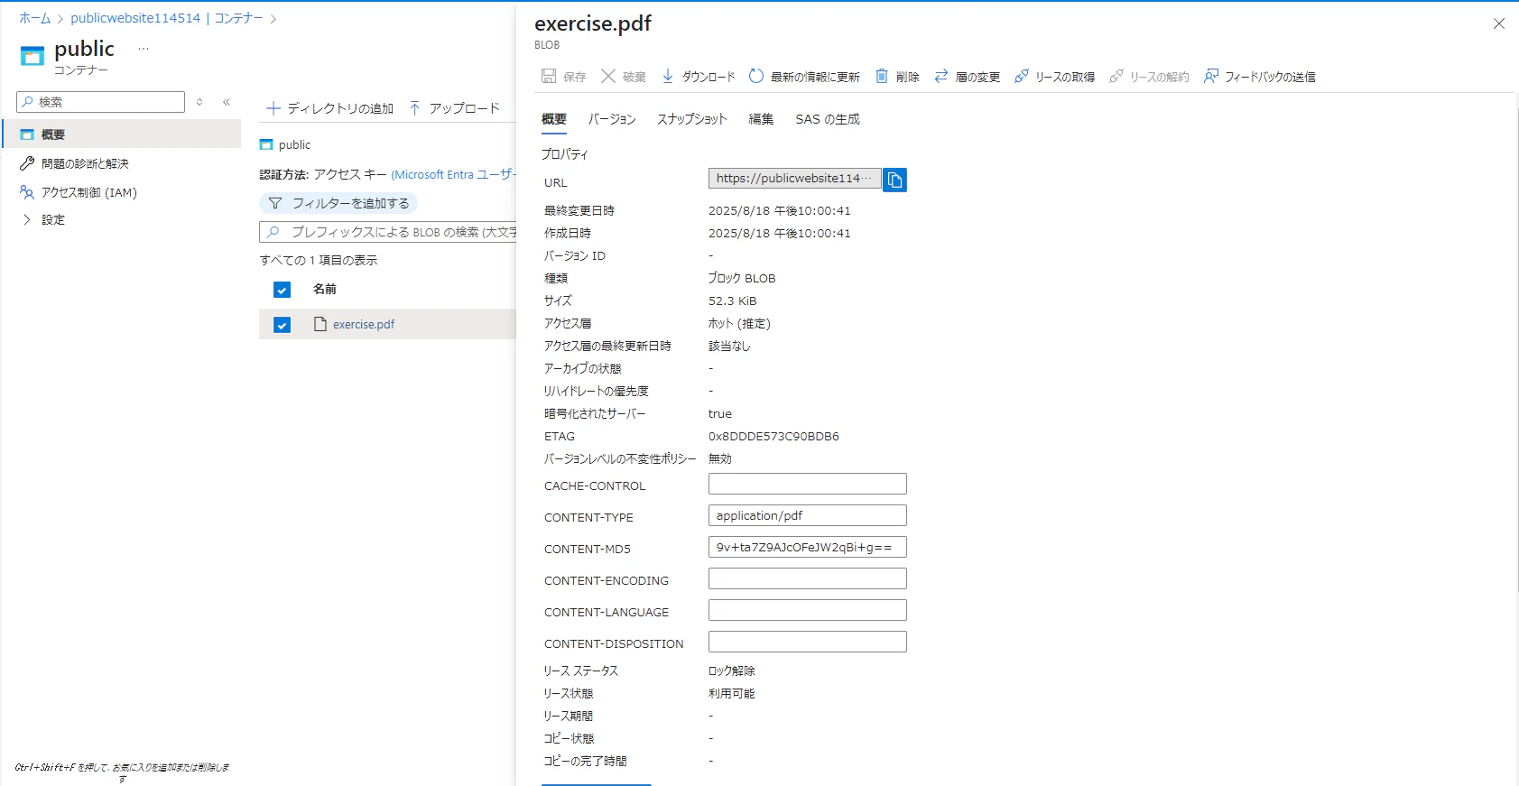The height and width of the screenshot is (786, 1519).
Task: Click the CONTENT-DISPOSITION input field
Action: coord(808,642)
